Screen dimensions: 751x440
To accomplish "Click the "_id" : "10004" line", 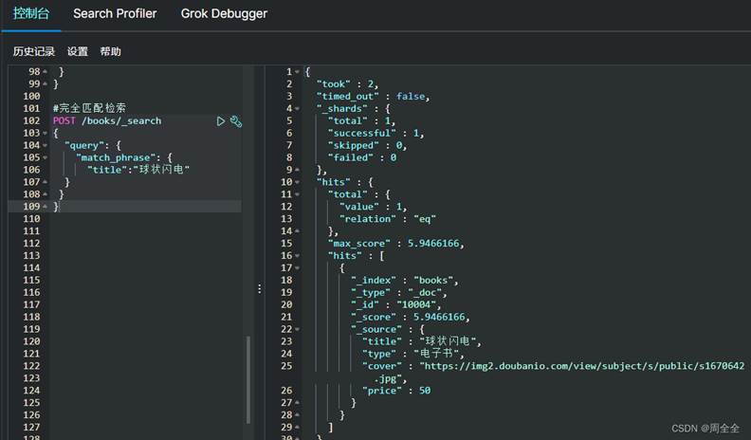I will point(396,305).
